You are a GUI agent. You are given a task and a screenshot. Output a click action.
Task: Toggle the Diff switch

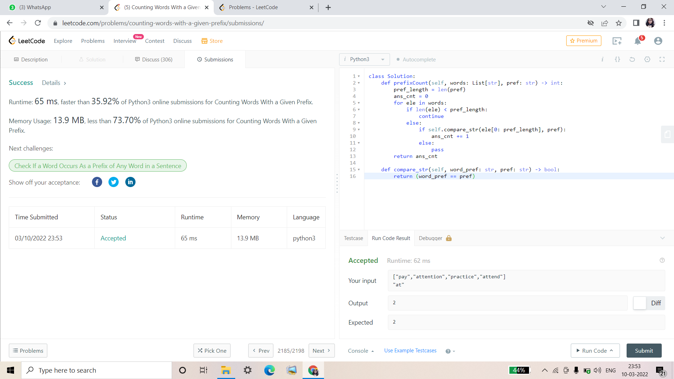pos(649,303)
